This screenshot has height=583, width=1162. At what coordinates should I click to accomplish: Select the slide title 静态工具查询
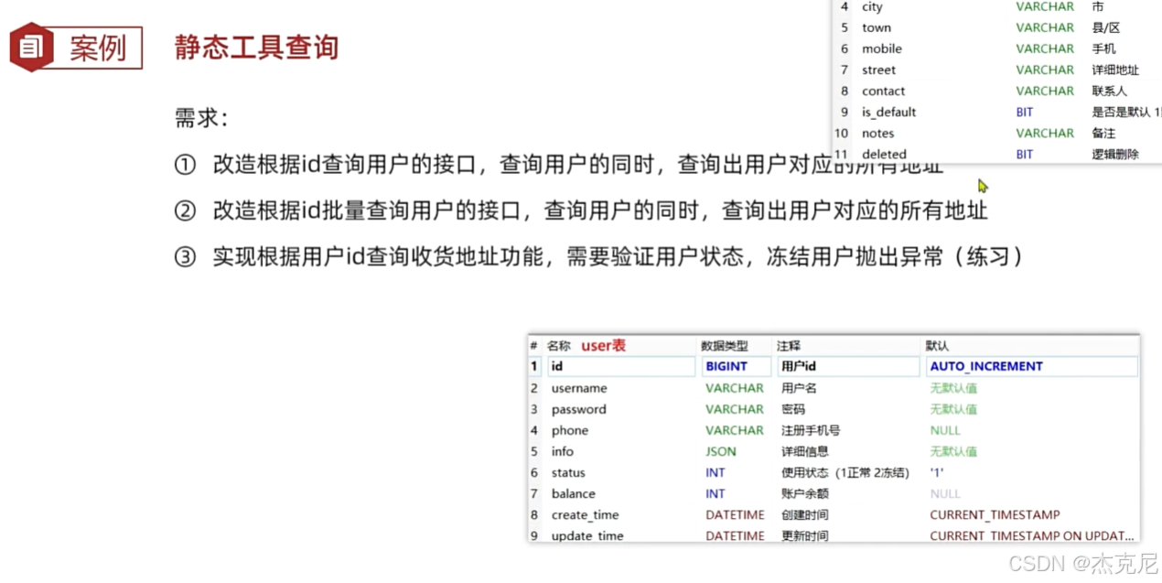pyautogui.click(x=256, y=47)
